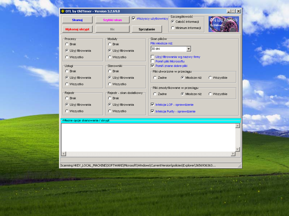Click the Wykonaj skrypt button
This screenshot has height=216, width=289.
point(77,29)
